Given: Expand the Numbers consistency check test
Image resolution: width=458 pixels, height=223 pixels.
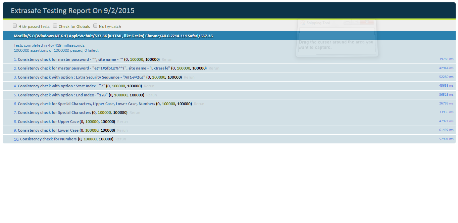Looking at the screenshot, I should click(x=48, y=139).
